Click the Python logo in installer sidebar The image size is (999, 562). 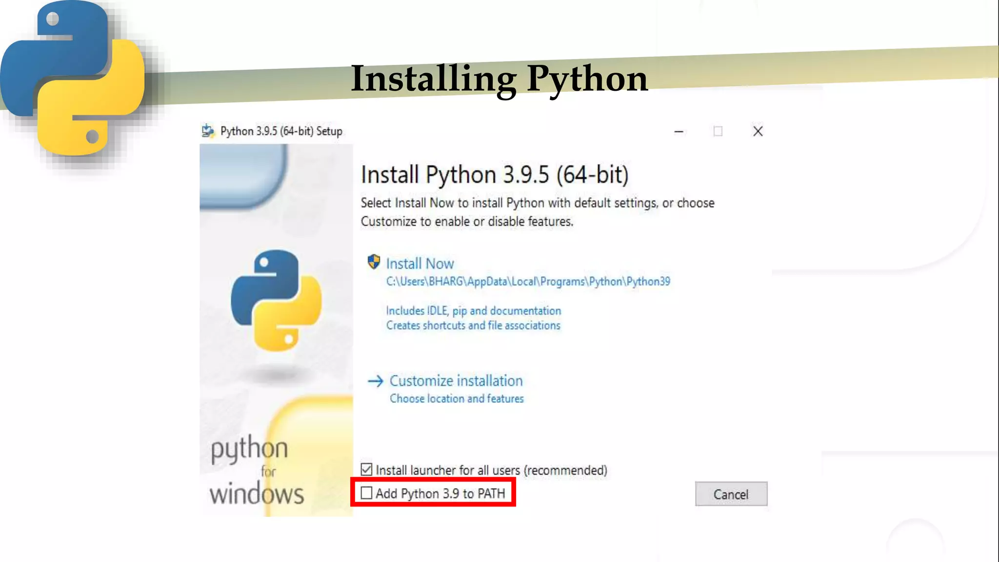[x=276, y=301]
